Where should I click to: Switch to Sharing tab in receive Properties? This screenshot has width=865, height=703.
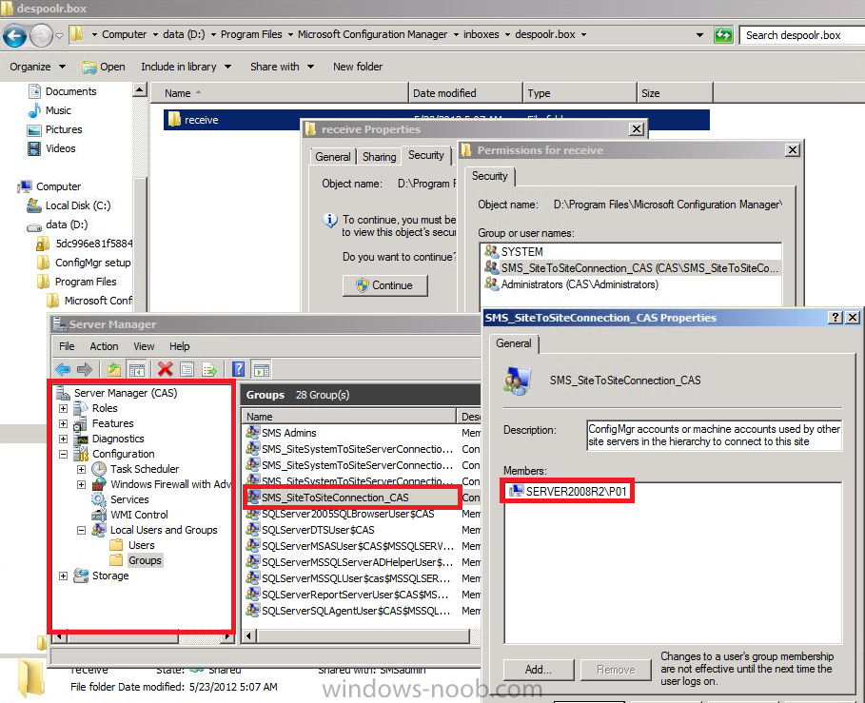(x=379, y=157)
